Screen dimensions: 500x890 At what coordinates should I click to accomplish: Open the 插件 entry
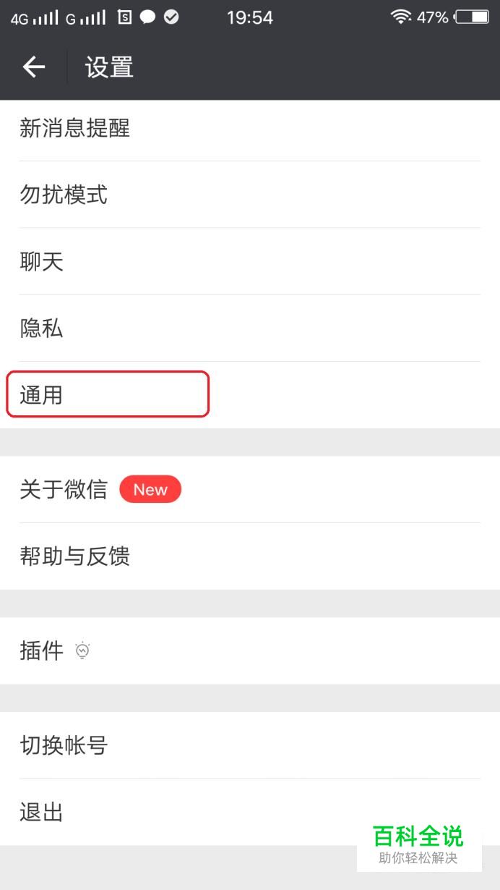pyautogui.click(x=250, y=650)
